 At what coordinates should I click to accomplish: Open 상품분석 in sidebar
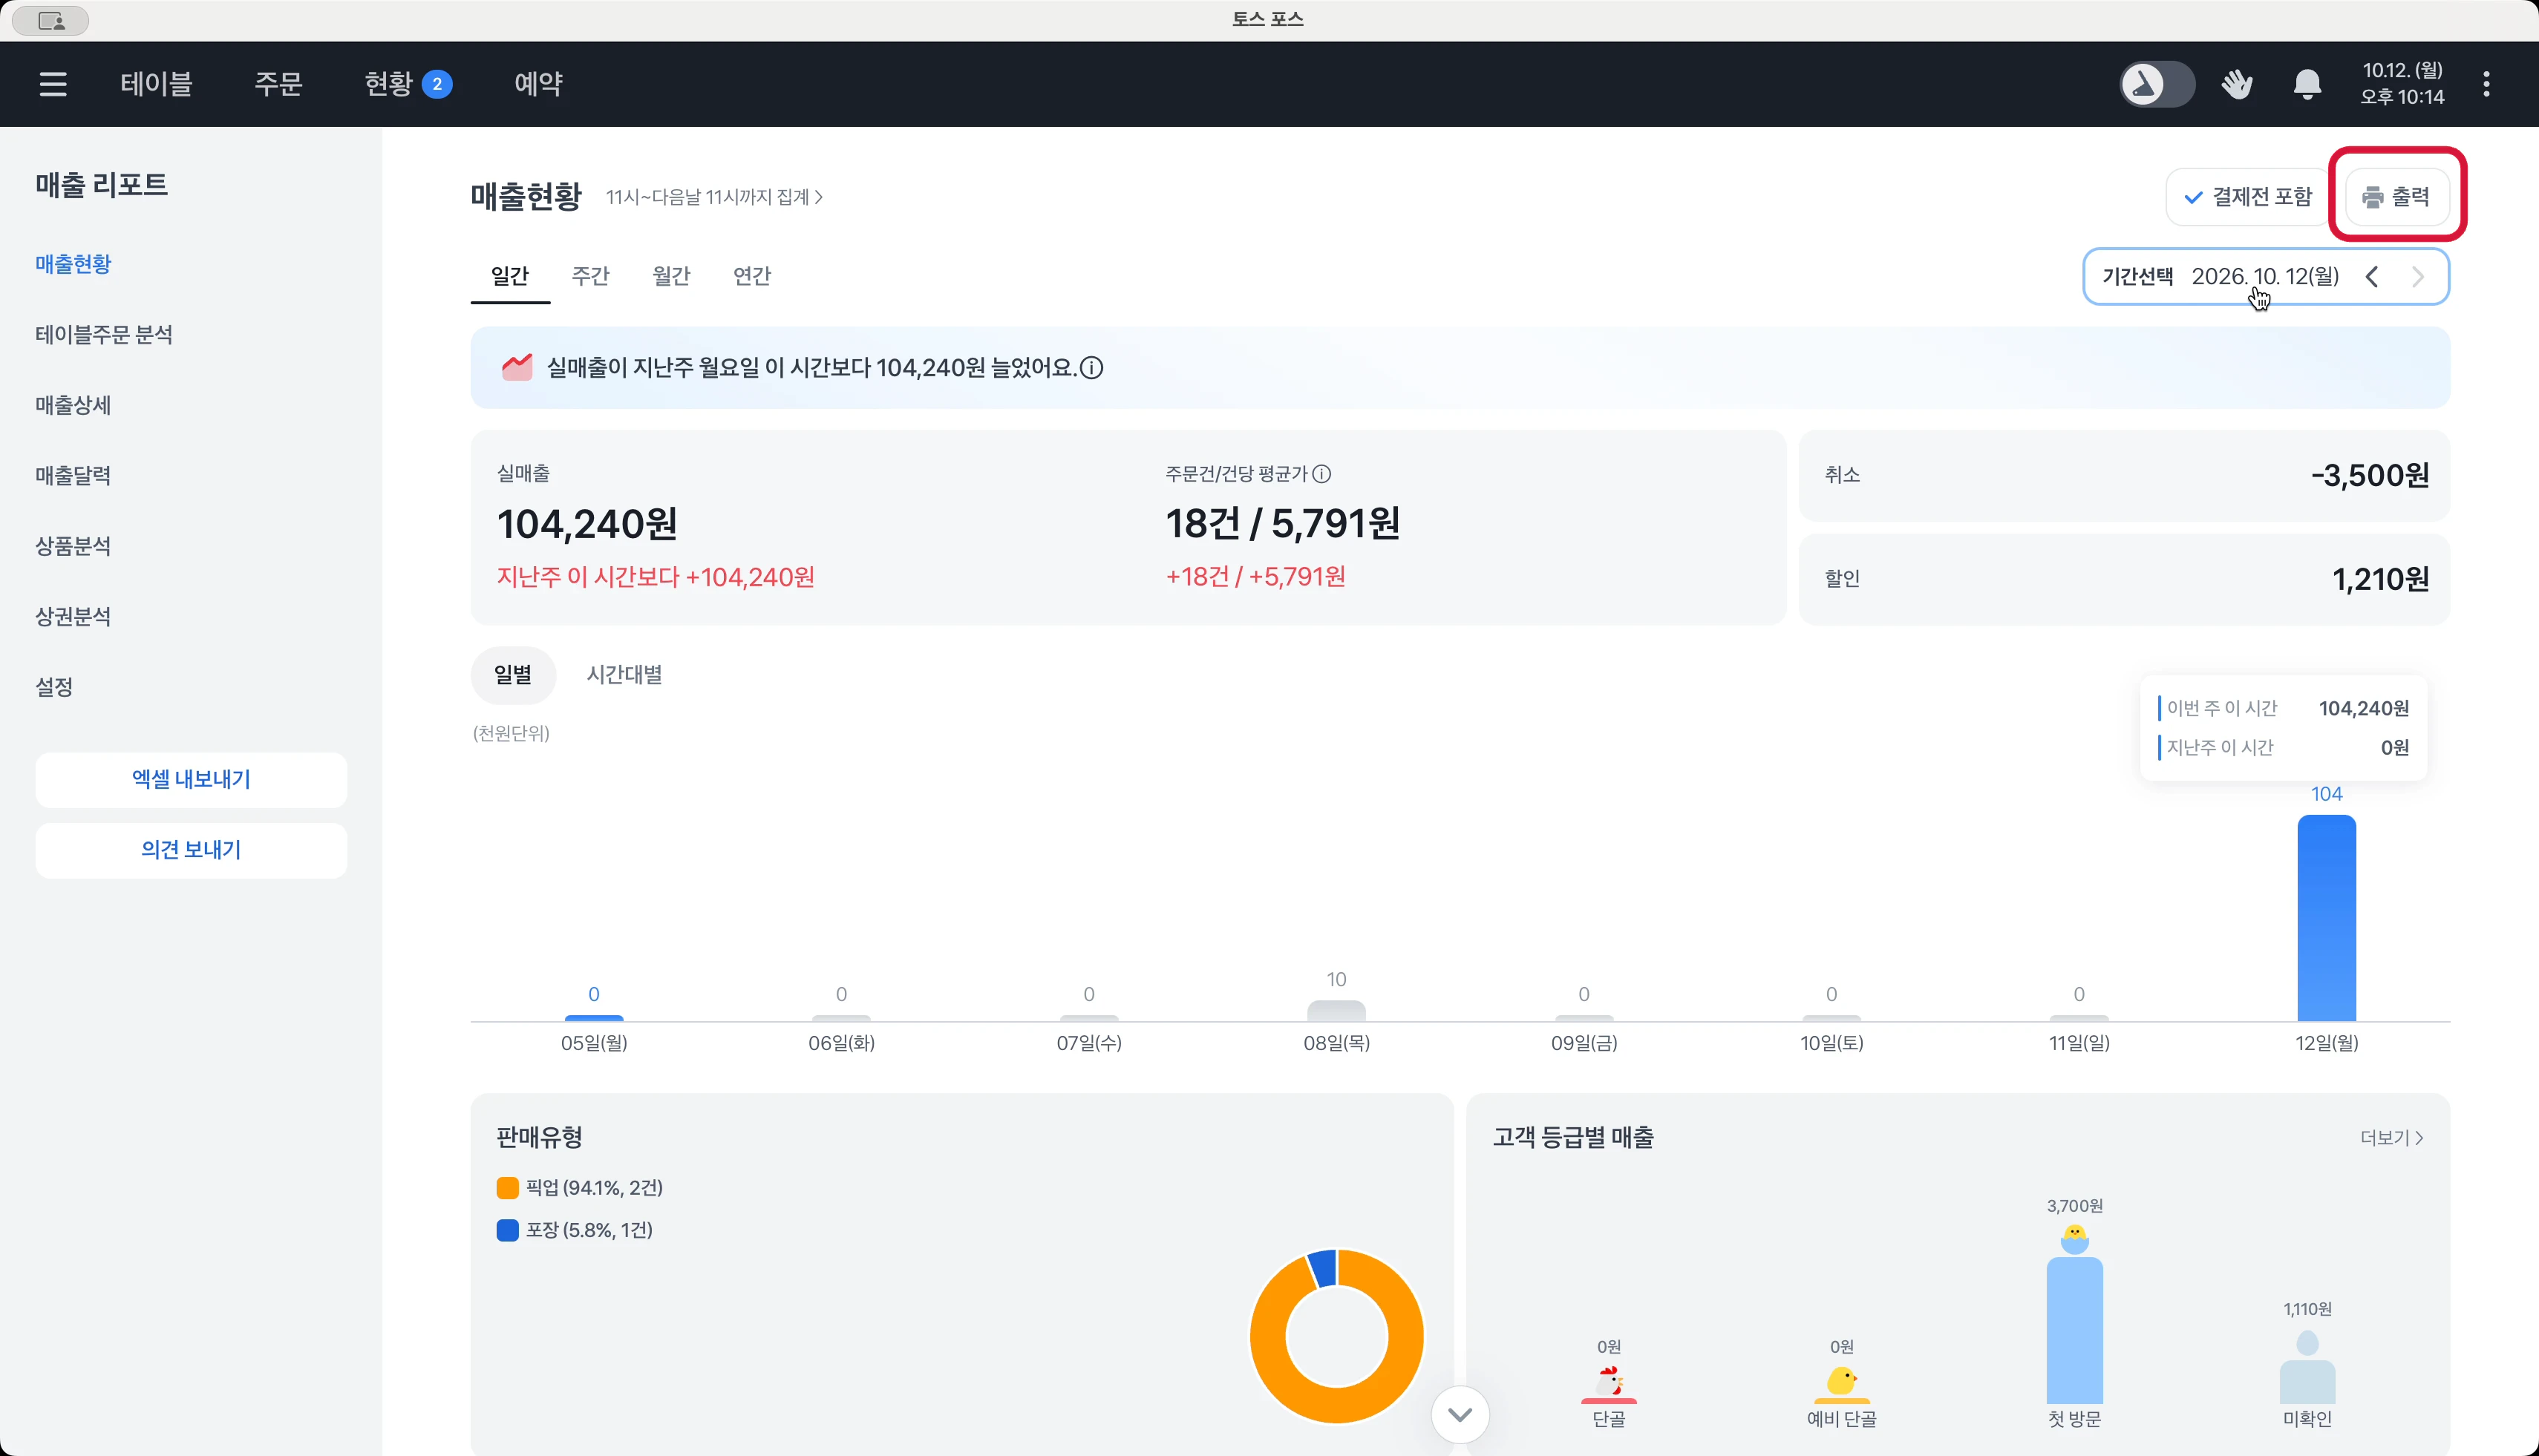point(73,546)
